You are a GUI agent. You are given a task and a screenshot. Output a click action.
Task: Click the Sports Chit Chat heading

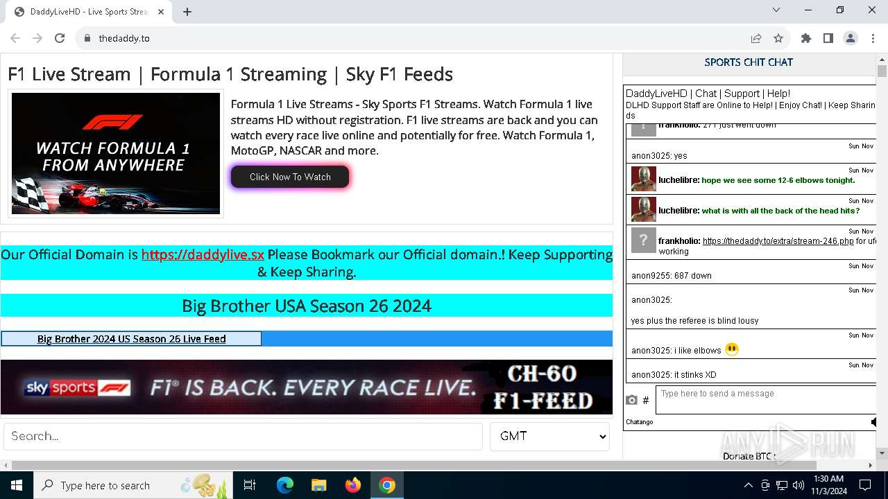coord(749,62)
